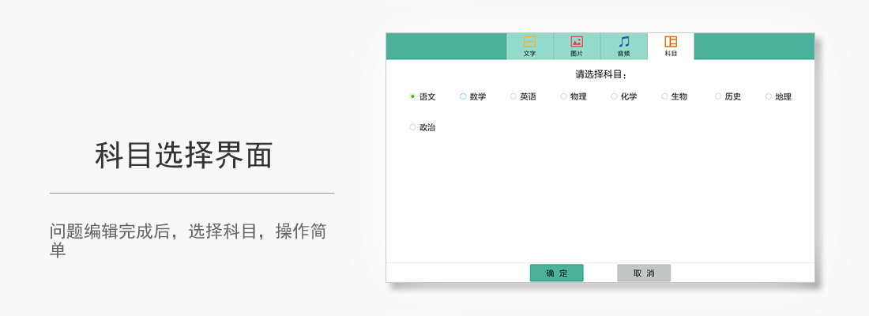Open the 图片 picture tab icon
Screen dimensions: 869x316
click(x=577, y=42)
